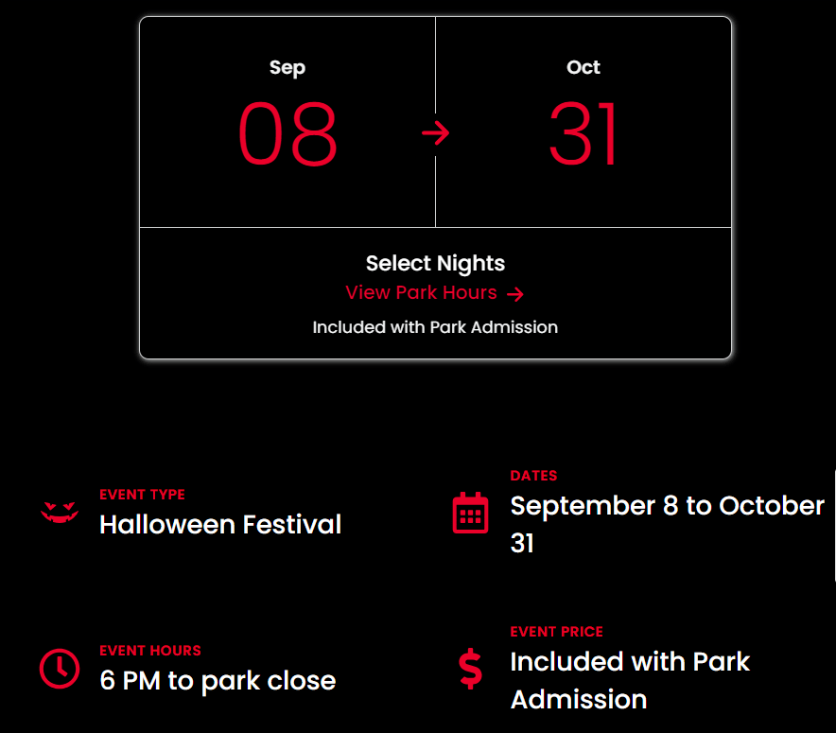
Task: Click the EVENT HOURS label
Action: (150, 651)
